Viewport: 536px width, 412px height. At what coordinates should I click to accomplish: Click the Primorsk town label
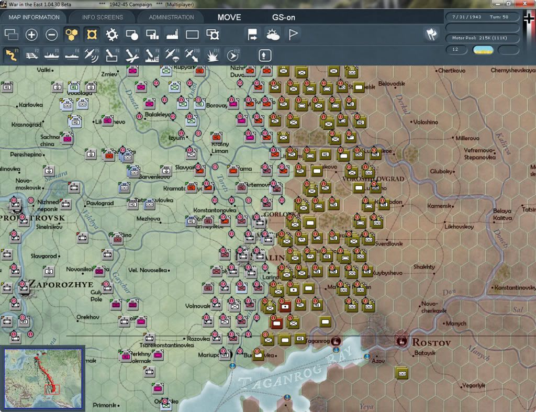point(105,405)
